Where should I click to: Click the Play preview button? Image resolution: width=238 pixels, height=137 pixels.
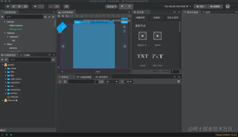coord(122,6)
